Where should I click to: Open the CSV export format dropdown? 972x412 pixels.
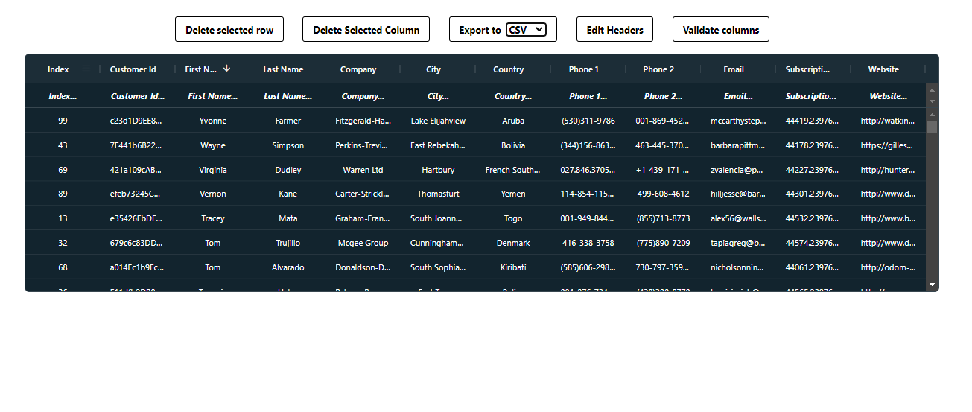coord(526,30)
